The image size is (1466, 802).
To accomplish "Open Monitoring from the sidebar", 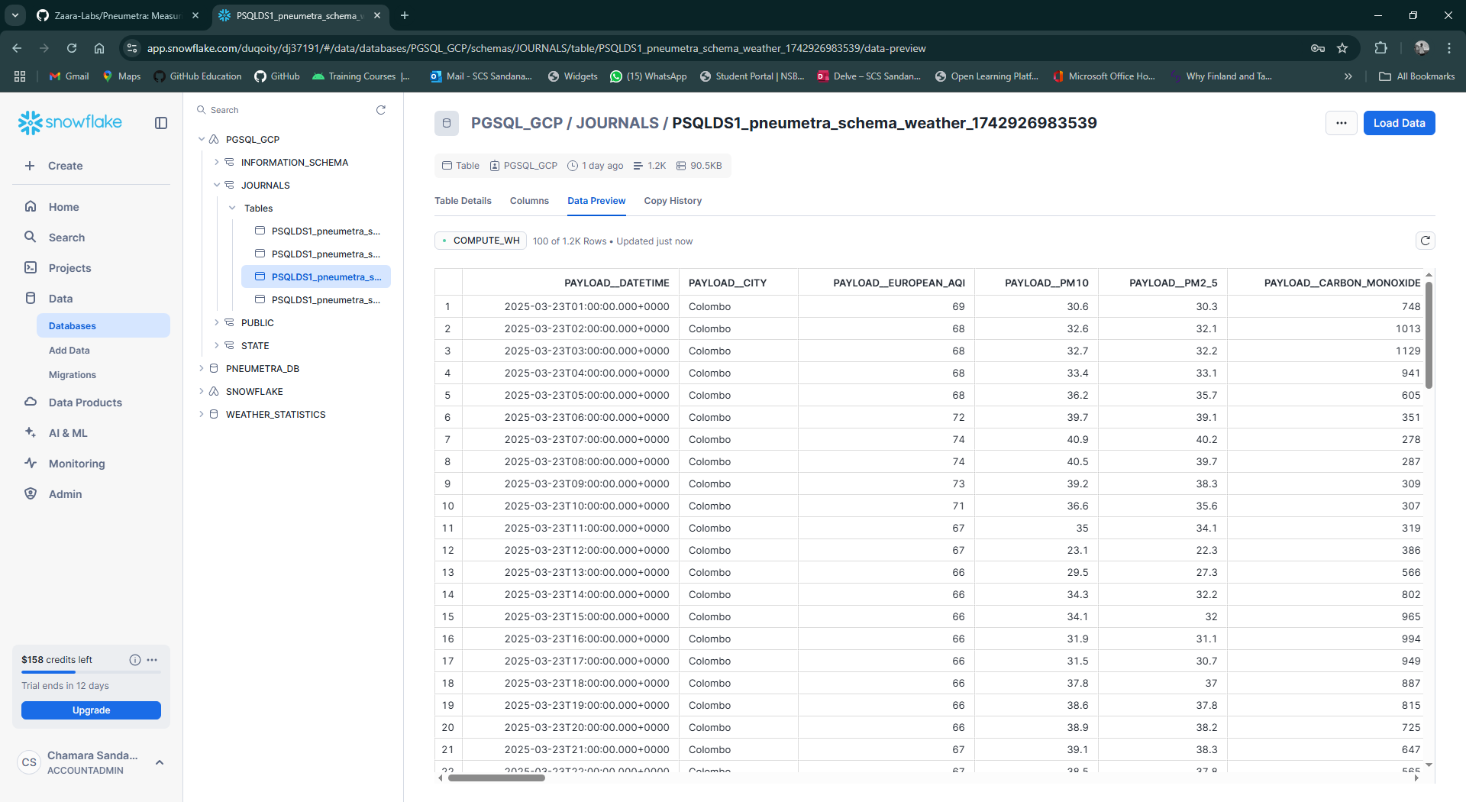I will tap(76, 464).
